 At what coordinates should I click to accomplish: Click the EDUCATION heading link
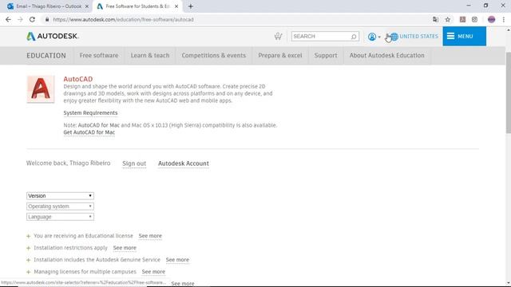pyautogui.click(x=46, y=56)
